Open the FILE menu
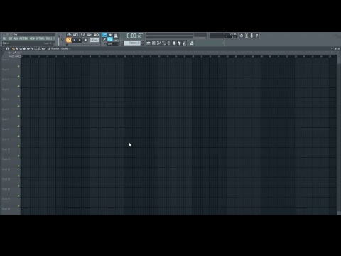Viewport: 341px width, 256px height. (4, 38)
